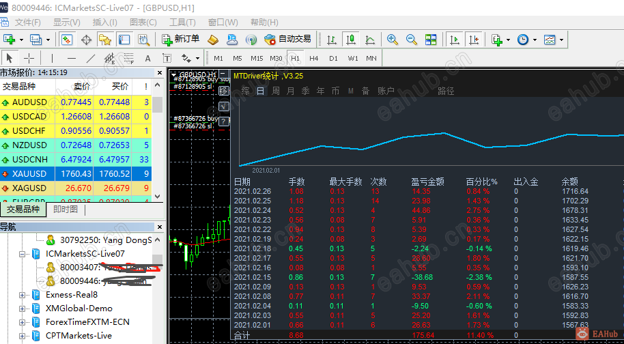
Task: Select the vertical line drawing tool
Action: (52, 59)
